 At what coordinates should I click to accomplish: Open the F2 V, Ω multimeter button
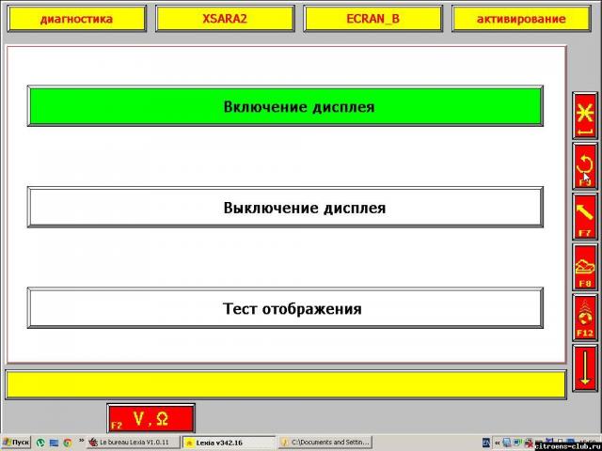pyautogui.click(x=151, y=419)
